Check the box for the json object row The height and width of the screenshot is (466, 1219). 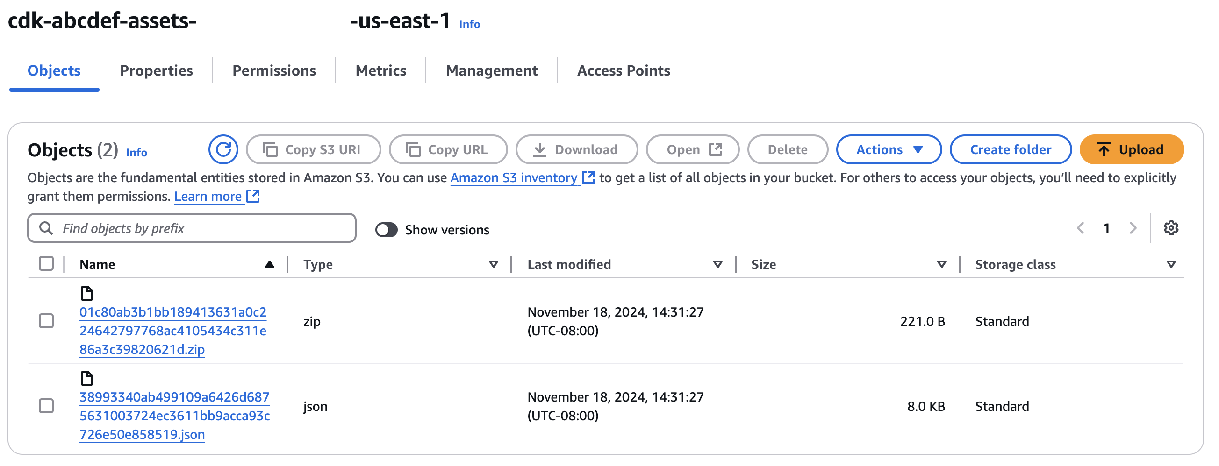(46, 406)
